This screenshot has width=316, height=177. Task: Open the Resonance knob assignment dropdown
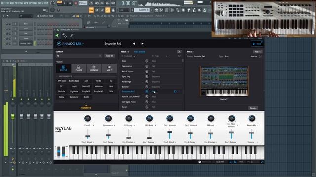[x=114, y=125]
